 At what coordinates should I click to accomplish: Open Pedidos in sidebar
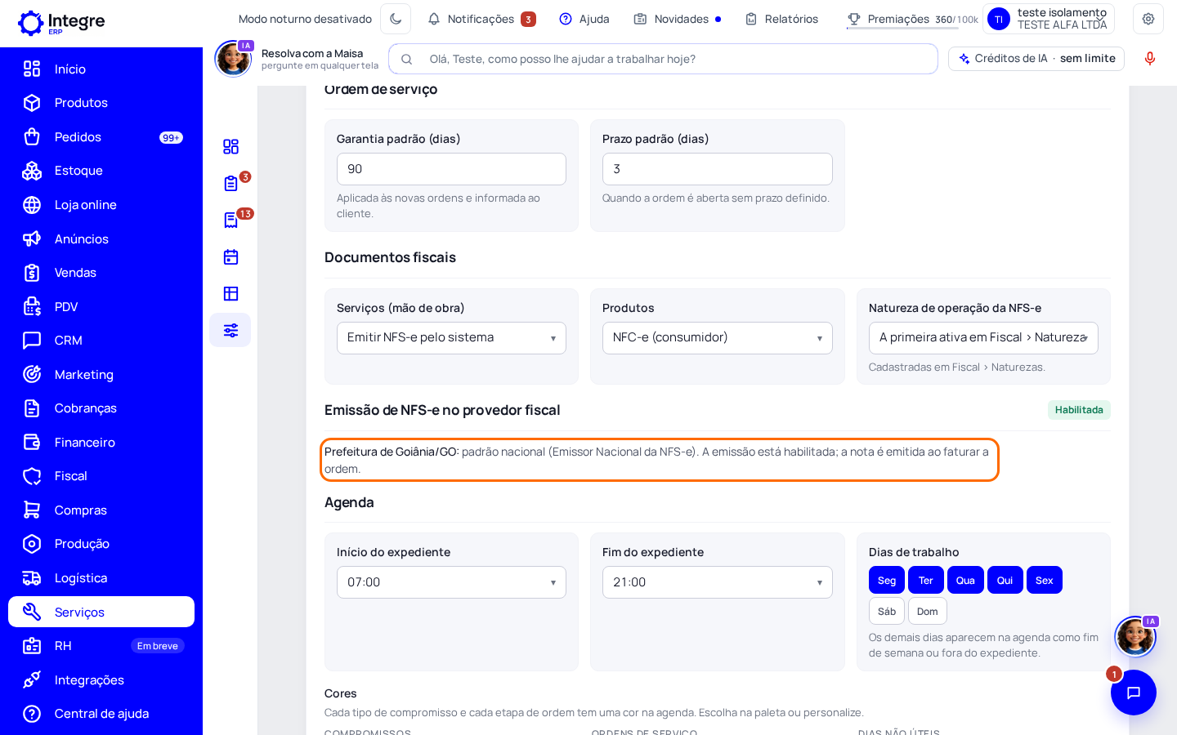coord(101,137)
